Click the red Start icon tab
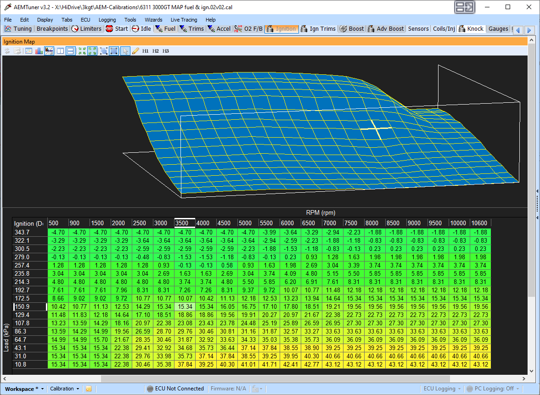The height and width of the screenshot is (395, 540). point(117,29)
